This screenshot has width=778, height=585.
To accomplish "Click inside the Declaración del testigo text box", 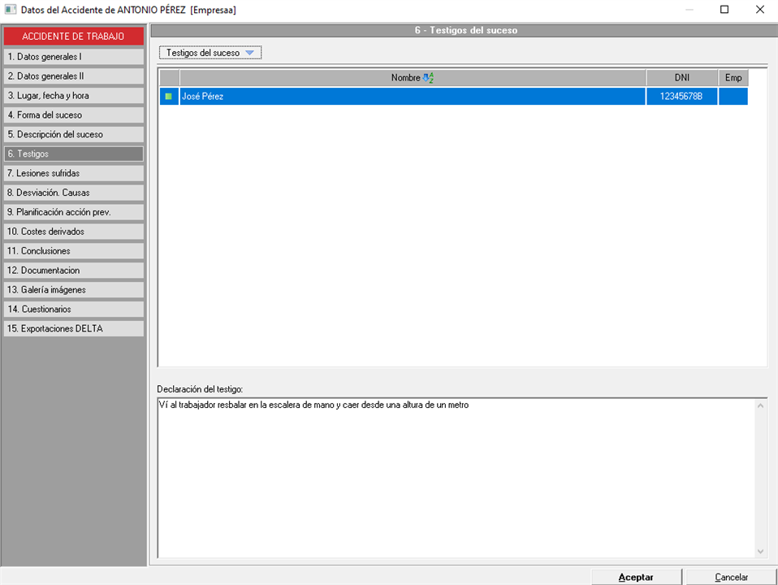I will pos(455,479).
